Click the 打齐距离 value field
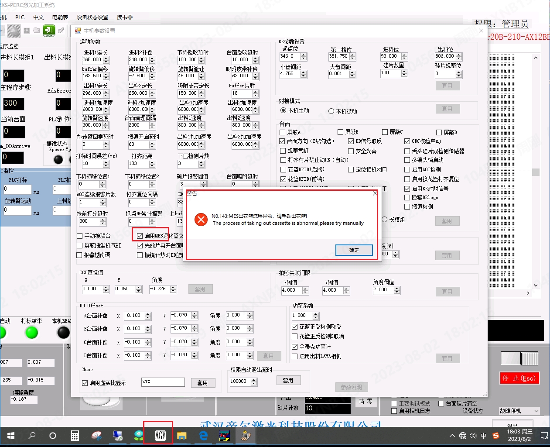550x447 pixels. [139, 164]
